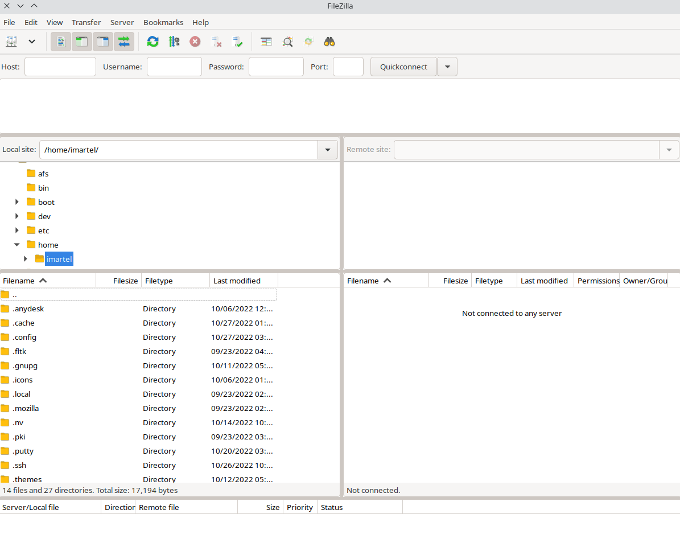Image resolution: width=680 pixels, height=551 pixels.
Task: Sort local files by Filetype column
Action: pyautogui.click(x=176, y=281)
